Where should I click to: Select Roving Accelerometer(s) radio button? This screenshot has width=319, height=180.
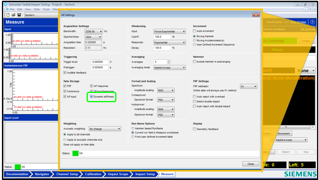pos(194,40)
